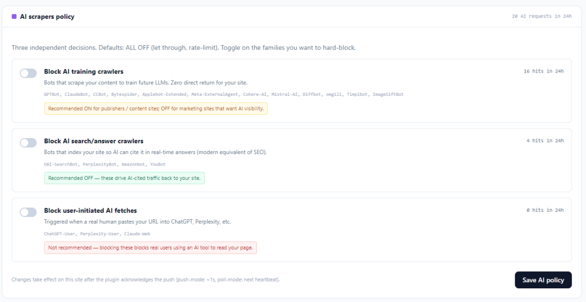Click the yellow Recommended ON for publishers note
Screen dimensions: 586x302
156,108
